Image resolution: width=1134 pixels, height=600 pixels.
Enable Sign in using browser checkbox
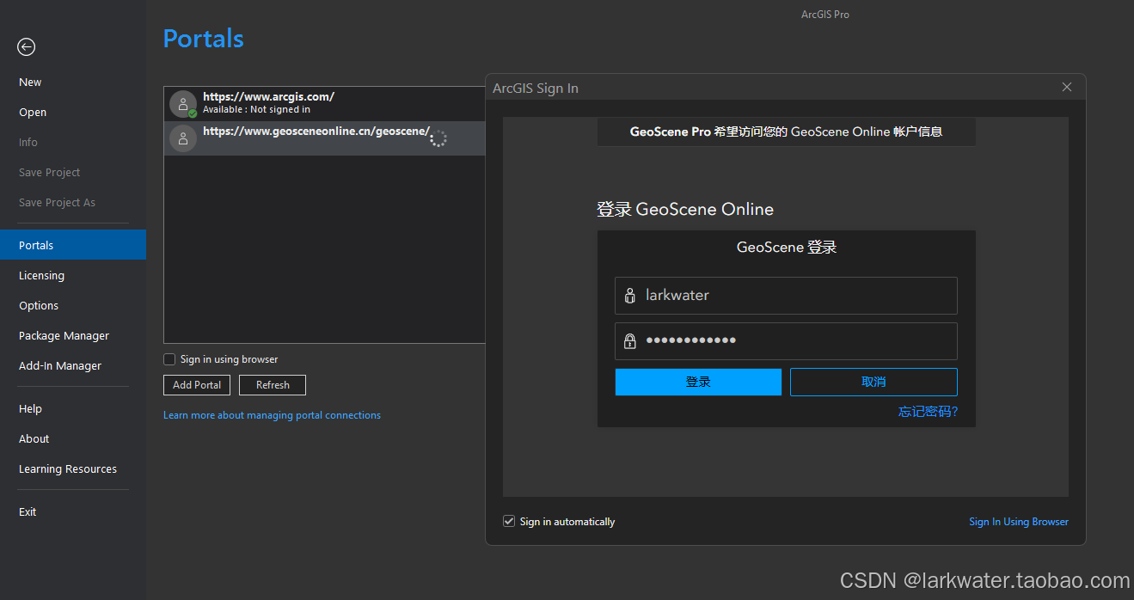click(x=169, y=359)
